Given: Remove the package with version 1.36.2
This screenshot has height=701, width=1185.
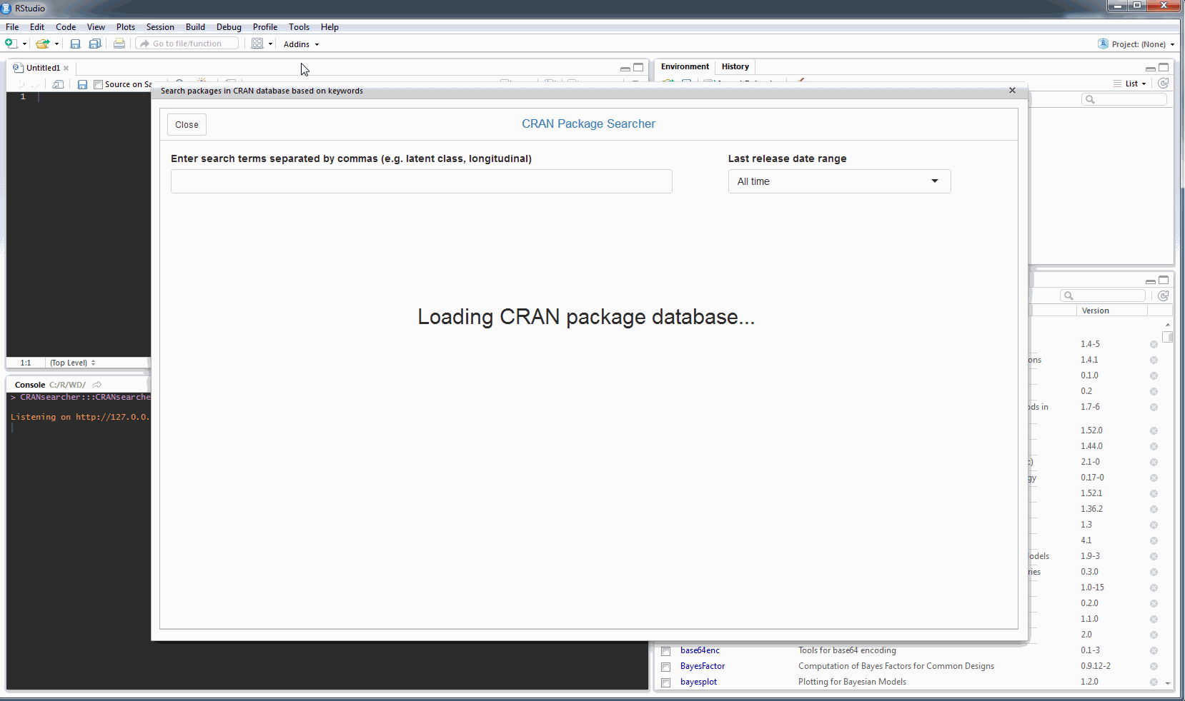Looking at the screenshot, I should coord(1154,509).
